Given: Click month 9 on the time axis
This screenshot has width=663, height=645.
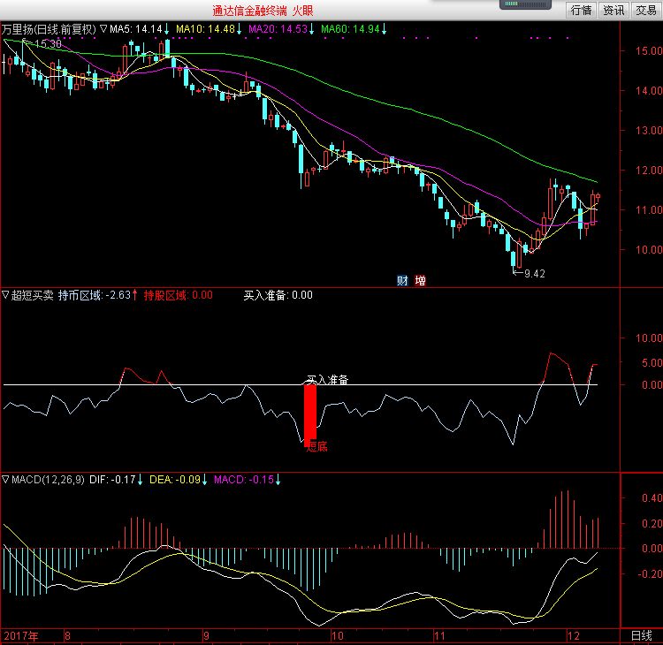Looking at the screenshot, I should pyautogui.click(x=206, y=635).
